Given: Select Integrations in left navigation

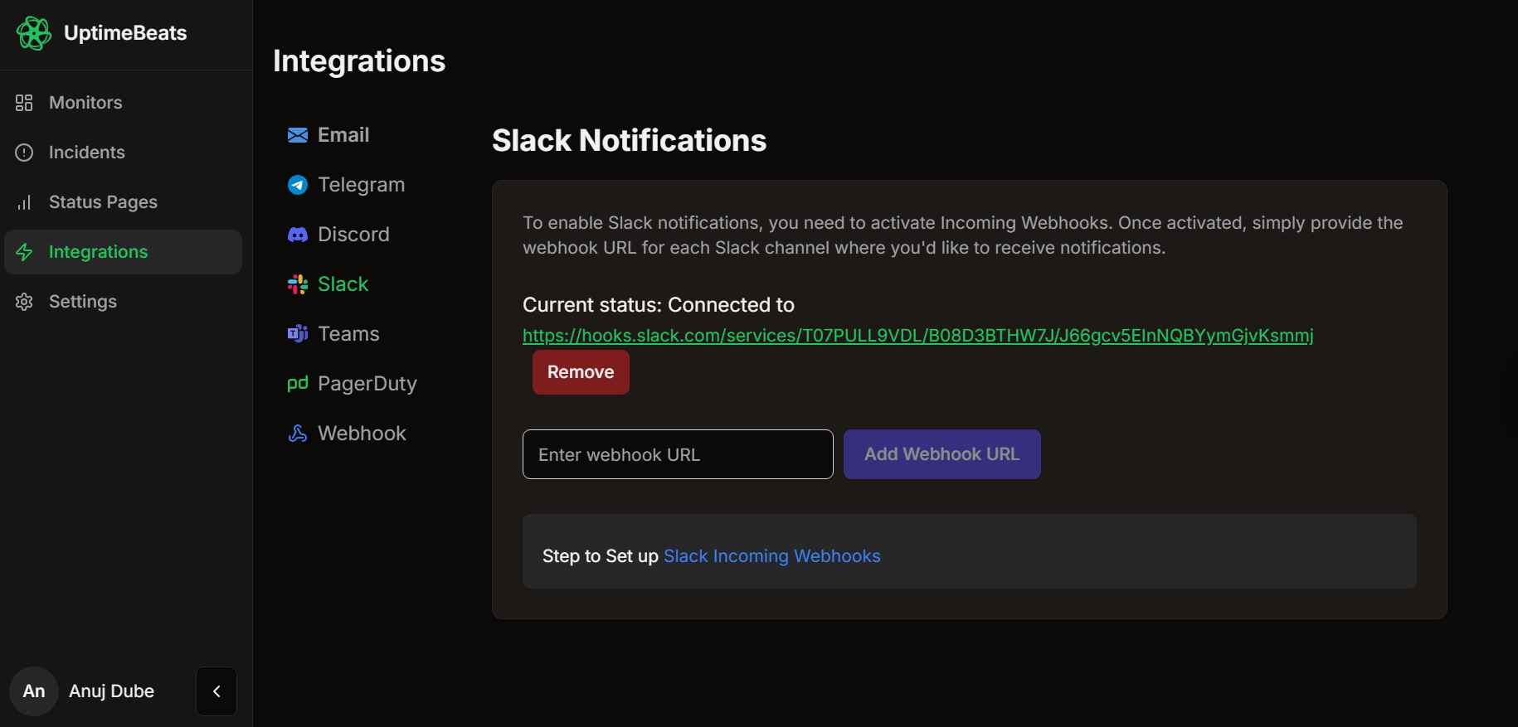Looking at the screenshot, I should (x=98, y=252).
